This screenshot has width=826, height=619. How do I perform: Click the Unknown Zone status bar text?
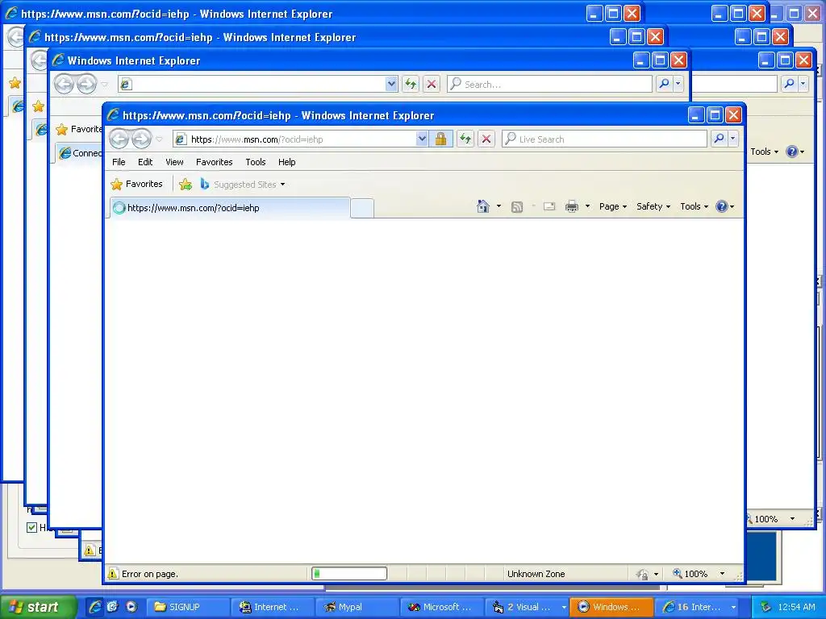click(536, 574)
